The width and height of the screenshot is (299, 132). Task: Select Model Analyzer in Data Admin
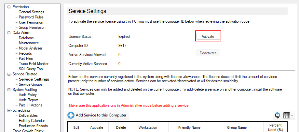tap(31, 48)
